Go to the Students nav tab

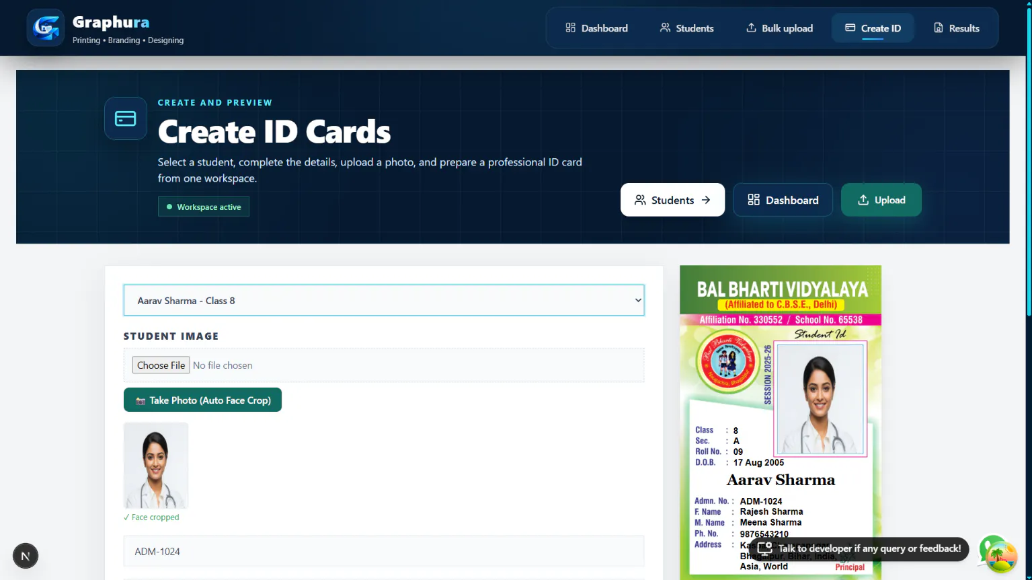click(686, 28)
